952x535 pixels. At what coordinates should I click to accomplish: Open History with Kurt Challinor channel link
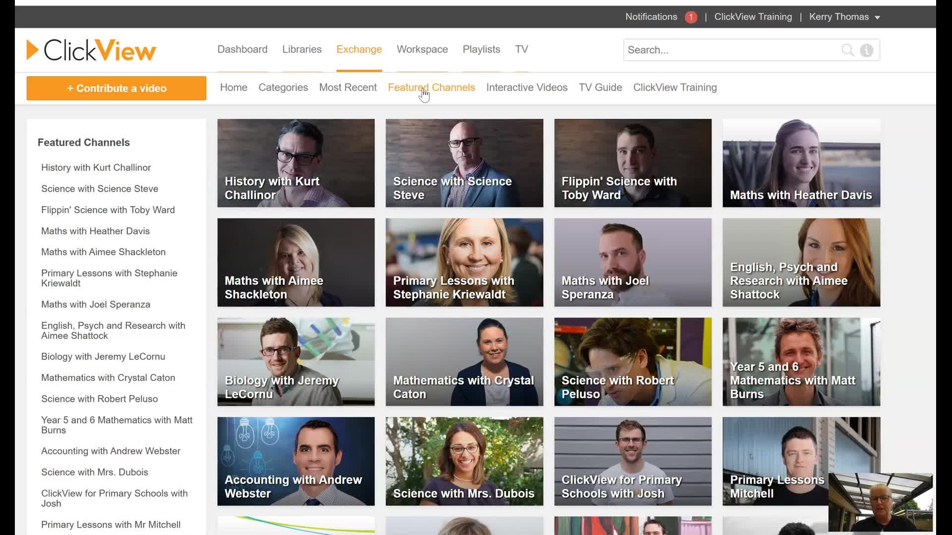[96, 167]
